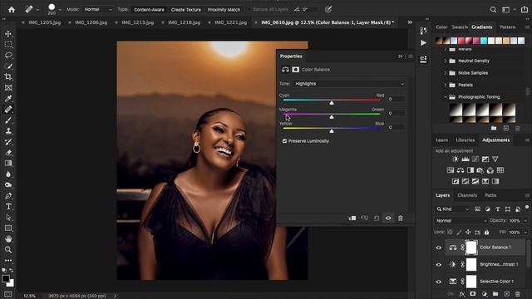Screen dimensions: 532x299
Task: Select the Lasso tool
Action: (8, 56)
